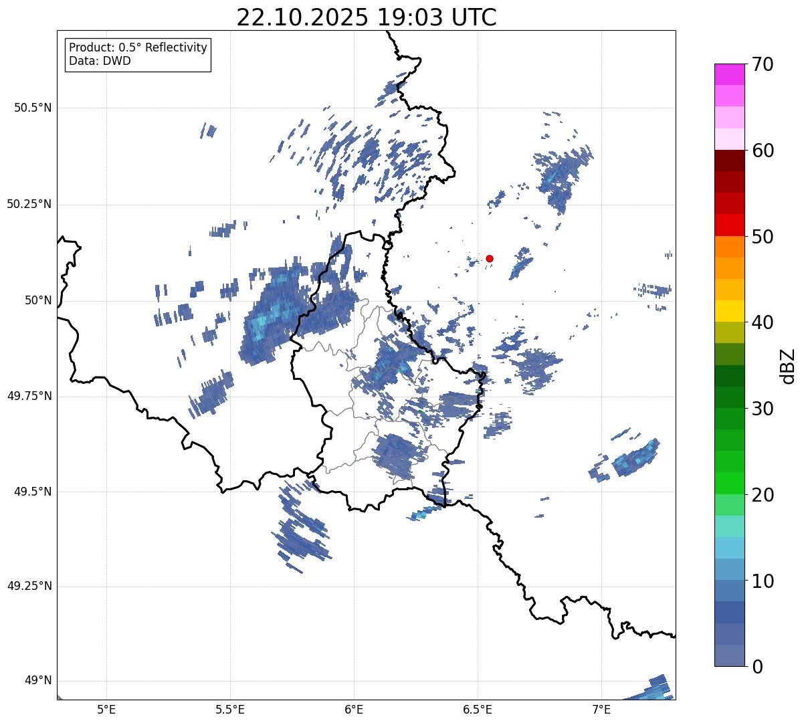Click the title "22.10.2025 19:03 UTC"
804x723 pixels.
[x=367, y=17]
